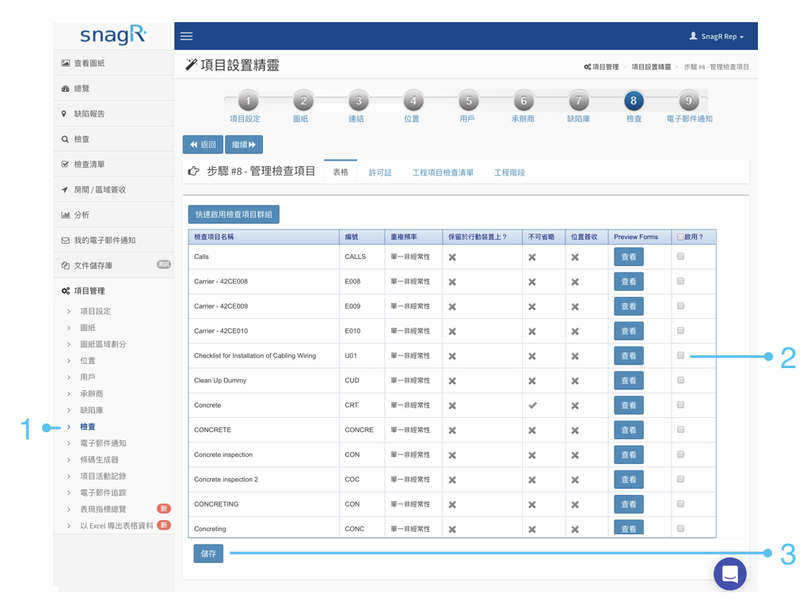Expand the 承辦商 sidebar chevron
Screen dimensions: 811x608
(x=69, y=394)
